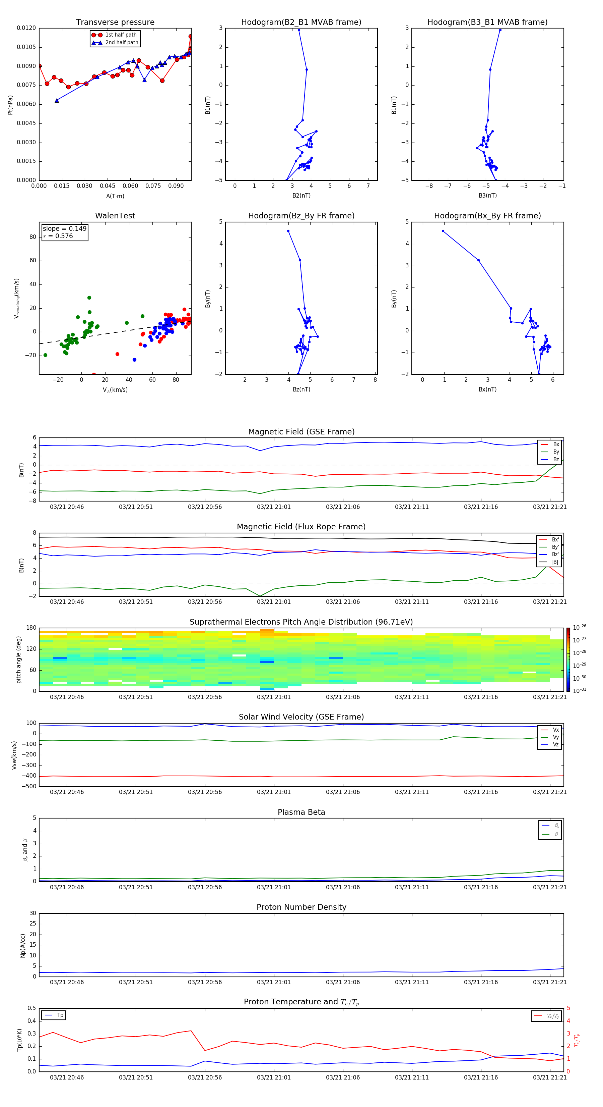Click 'Bx(nT)' x-axis label
Viewport: 603px width, 1107px height.
(487, 390)
